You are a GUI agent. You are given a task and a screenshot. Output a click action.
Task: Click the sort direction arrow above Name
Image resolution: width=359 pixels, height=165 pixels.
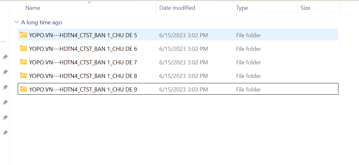coord(89,3)
